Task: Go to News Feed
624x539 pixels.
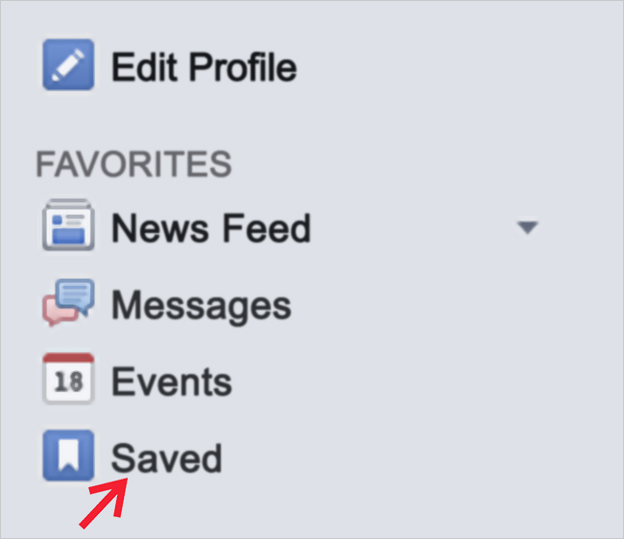Action: pyautogui.click(x=211, y=228)
